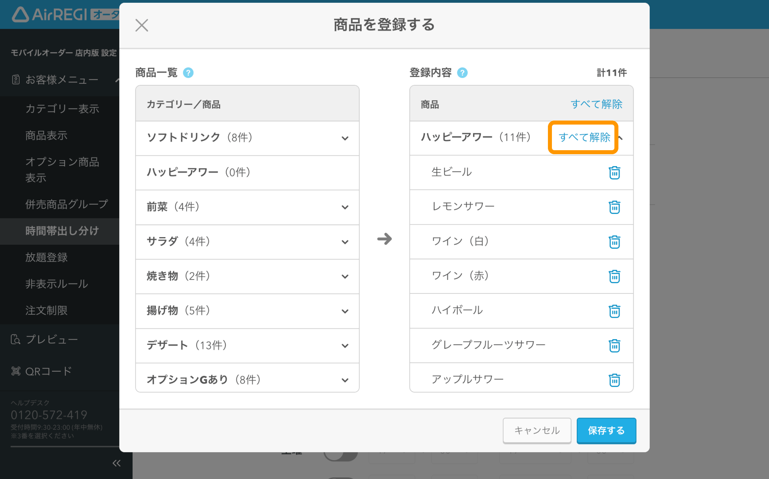769x479 pixels.
Task: Collapse registered ハッピーアワー（11件） group chevron
Action: 621,138
